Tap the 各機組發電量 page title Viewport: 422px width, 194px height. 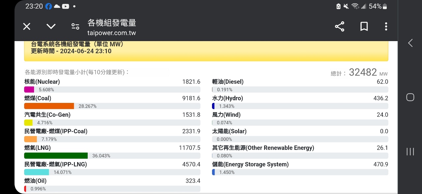(x=112, y=23)
